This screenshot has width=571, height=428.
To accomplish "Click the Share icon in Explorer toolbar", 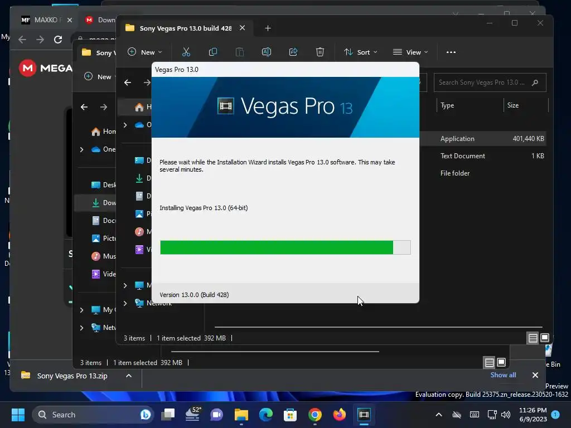I will pyautogui.click(x=293, y=52).
